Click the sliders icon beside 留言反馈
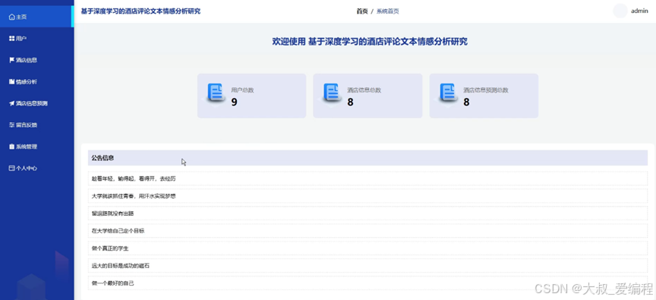Viewport: 656px width, 300px height. click(x=11, y=125)
